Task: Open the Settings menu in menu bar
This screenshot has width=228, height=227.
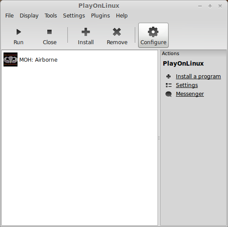Action: pyautogui.click(x=74, y=16)
